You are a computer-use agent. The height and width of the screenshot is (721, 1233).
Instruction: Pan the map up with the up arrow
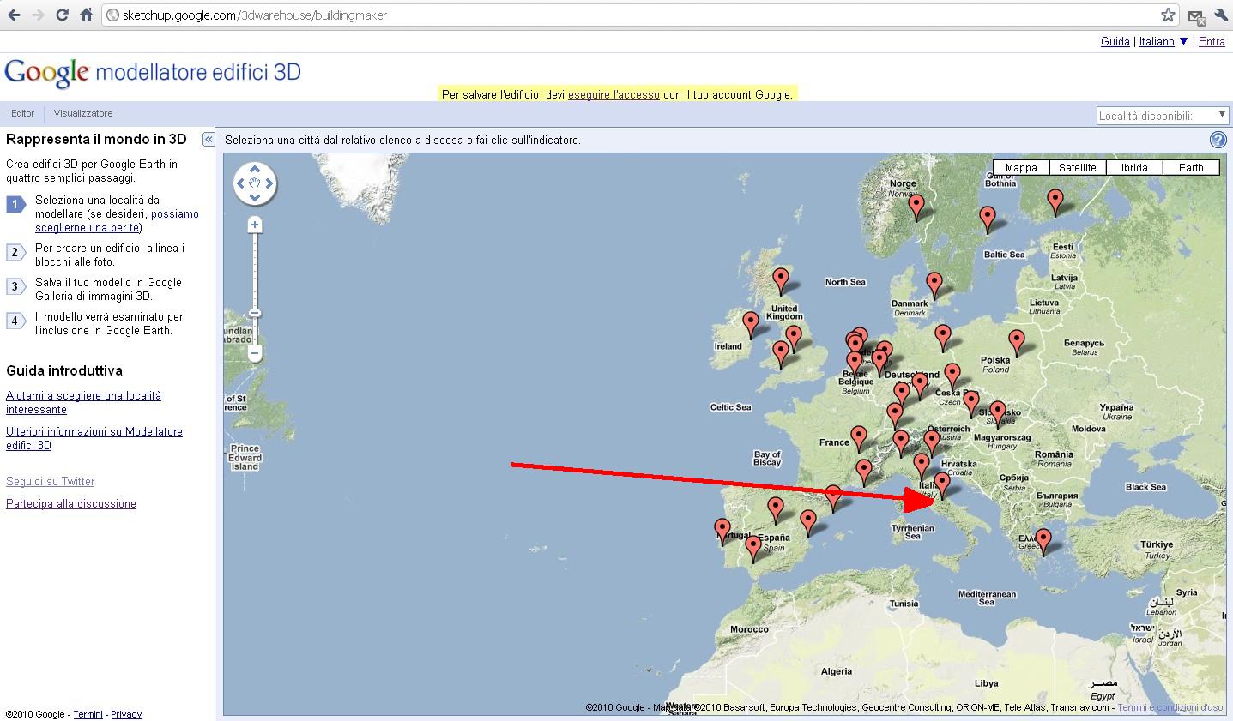(255, 170)
